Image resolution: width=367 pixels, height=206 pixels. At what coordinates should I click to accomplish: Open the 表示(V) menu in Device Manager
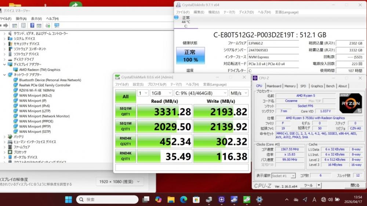[36, 18]
